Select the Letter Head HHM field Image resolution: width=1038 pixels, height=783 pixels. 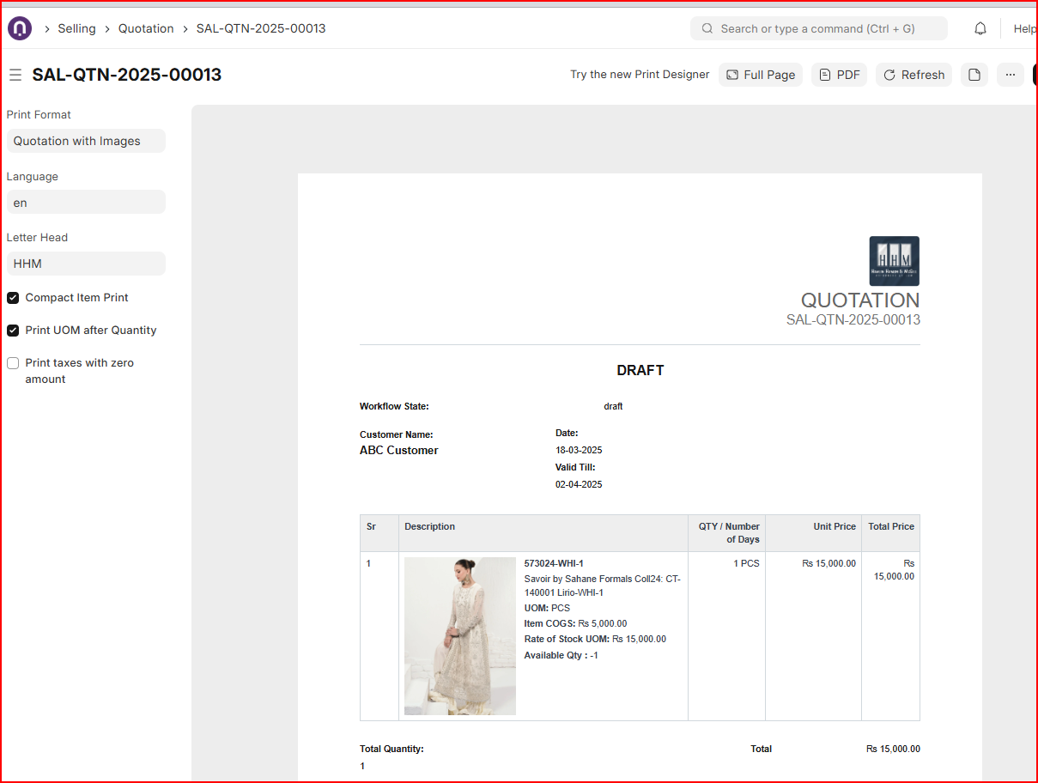85,264
